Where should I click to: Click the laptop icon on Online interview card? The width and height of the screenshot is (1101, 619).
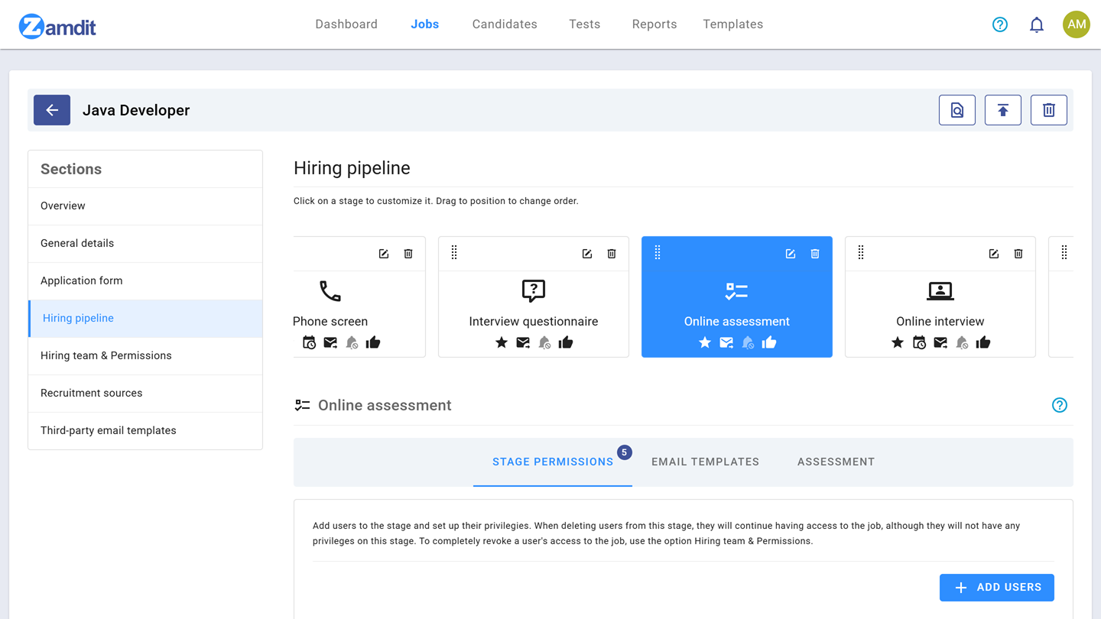tap(940, 291)
